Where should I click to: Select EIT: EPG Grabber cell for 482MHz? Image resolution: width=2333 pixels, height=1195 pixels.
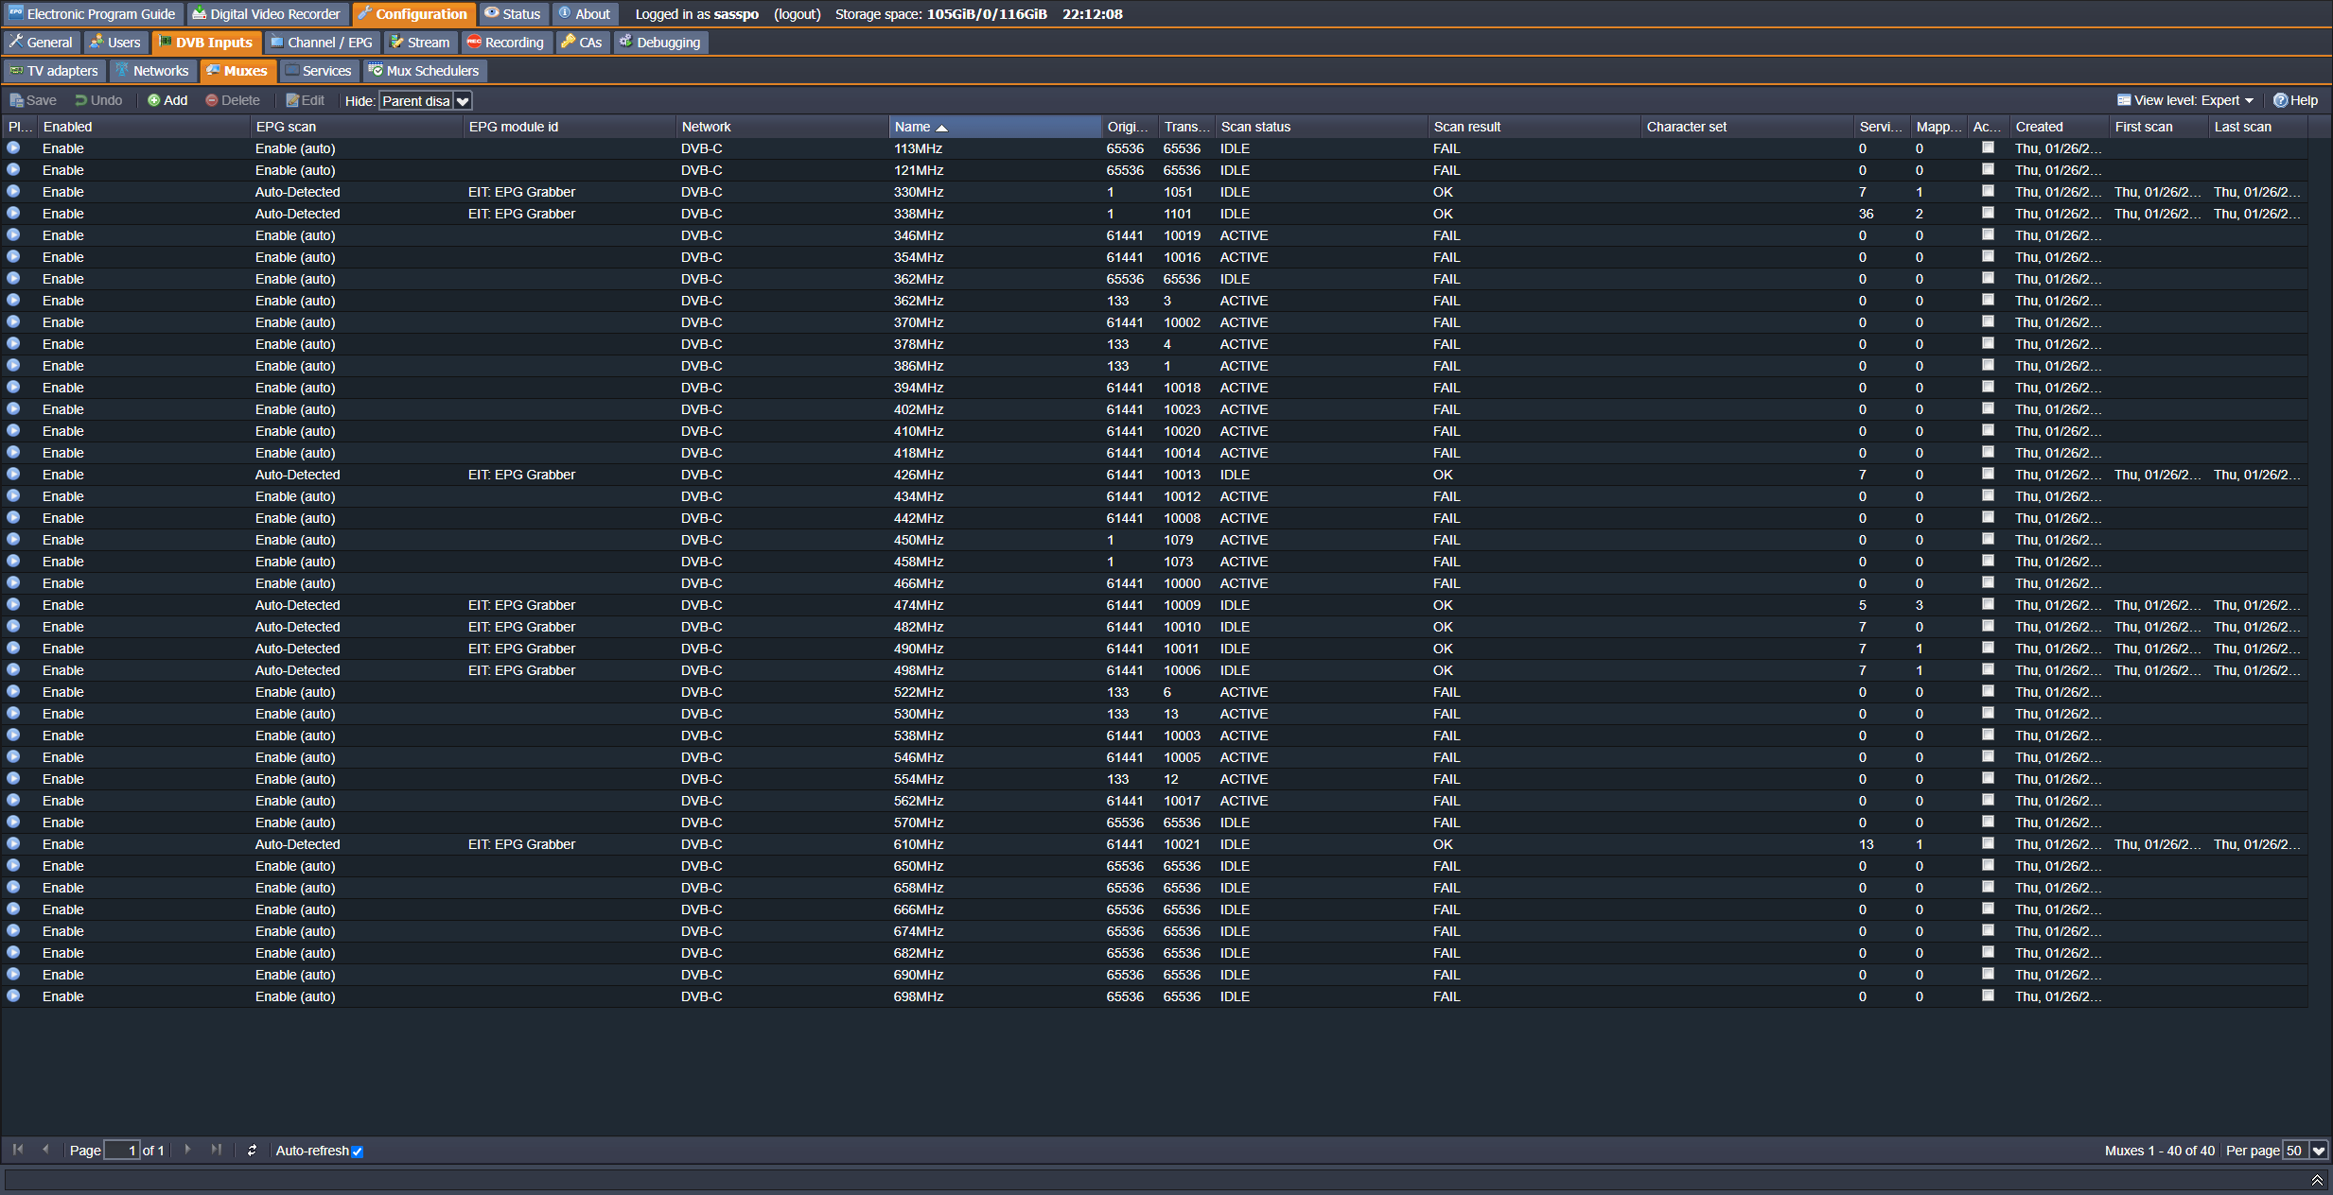click(569, 627)
